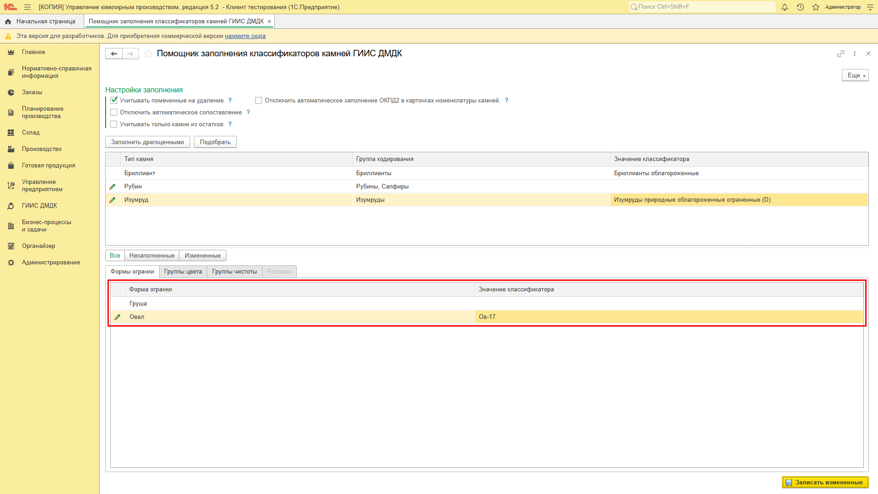The width and height of the screenshot is (878, 494).
Task: Click the ГИИС ДМДК sidebar icon
Action: pyautogui.click(x=11, y=206)
